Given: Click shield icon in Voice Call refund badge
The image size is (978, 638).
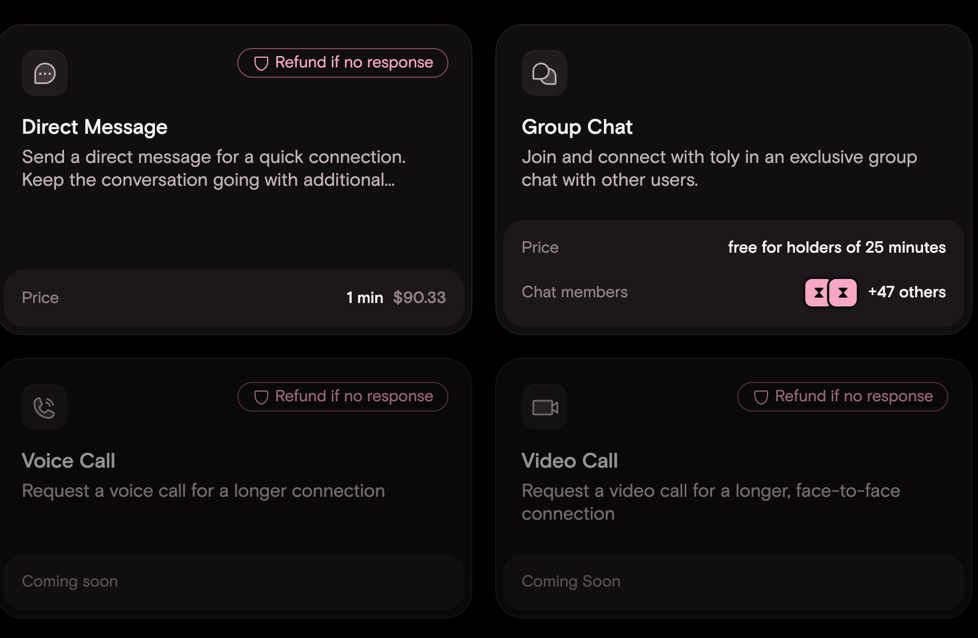Looking at the screenshot, I should [x=261, y=397].
